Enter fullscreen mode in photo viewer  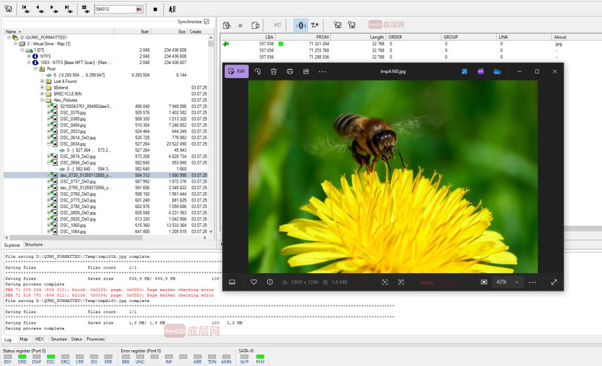pyautogui.click(x=554, y=282)
